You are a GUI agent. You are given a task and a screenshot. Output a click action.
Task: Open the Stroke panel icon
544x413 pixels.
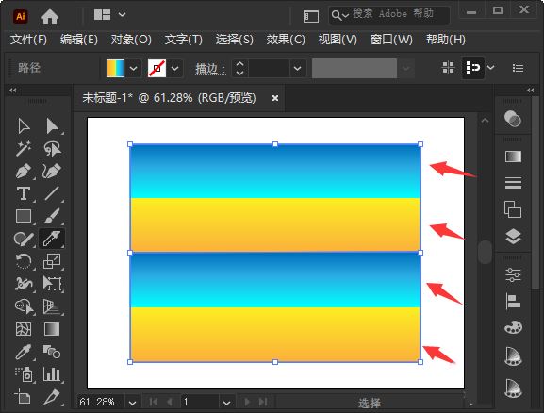513,183
